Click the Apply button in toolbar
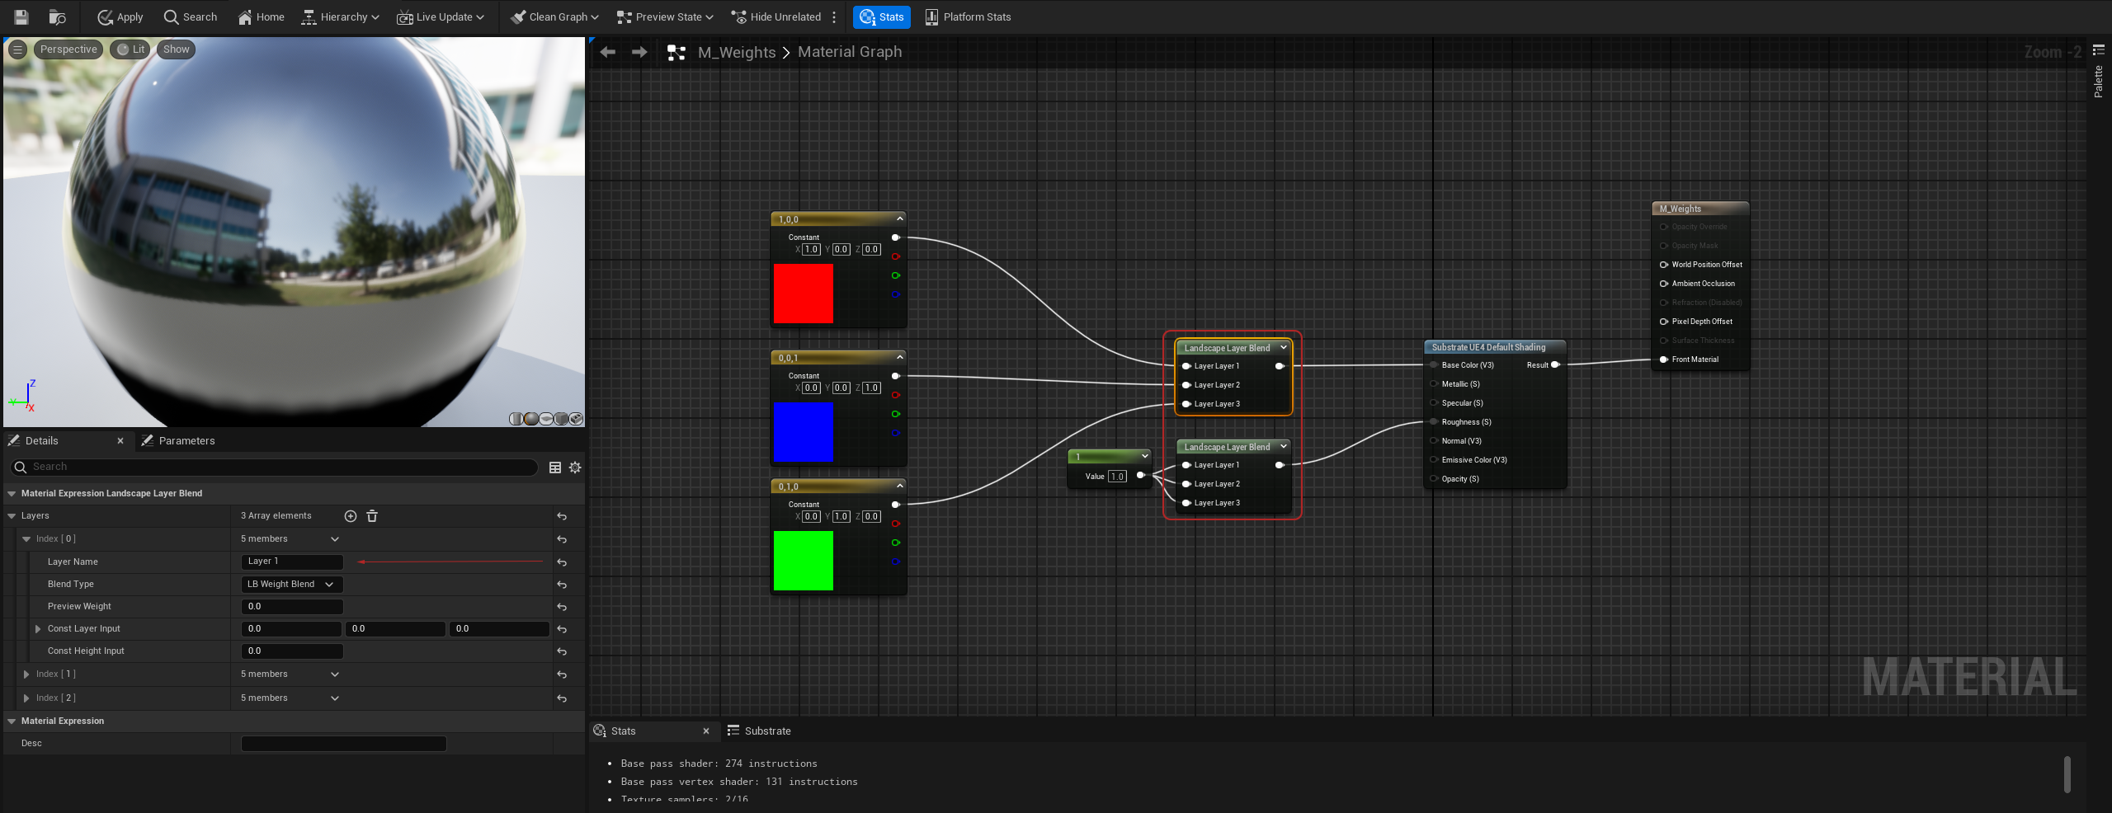This screenshot has width=2112, height=813. (120, 16)
